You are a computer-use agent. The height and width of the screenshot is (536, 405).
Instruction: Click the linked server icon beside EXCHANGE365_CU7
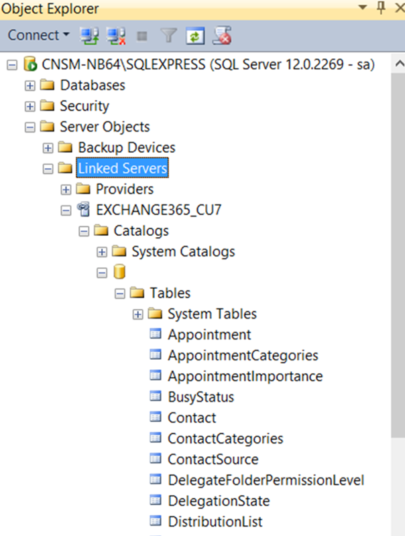tap(82, 210)
